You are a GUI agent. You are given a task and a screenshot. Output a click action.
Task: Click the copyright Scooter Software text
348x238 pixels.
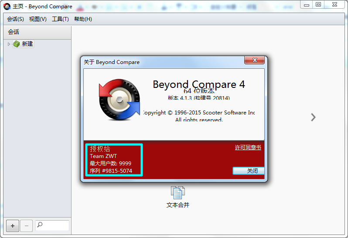click(199, 113)
